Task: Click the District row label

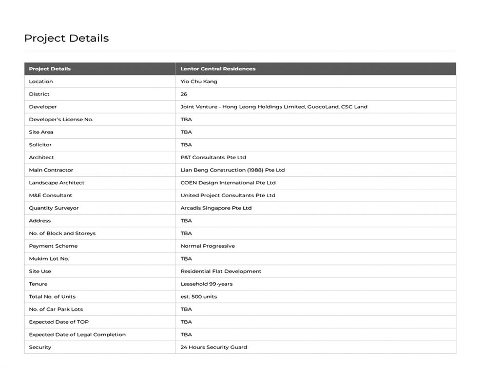Action: point(39,94)
